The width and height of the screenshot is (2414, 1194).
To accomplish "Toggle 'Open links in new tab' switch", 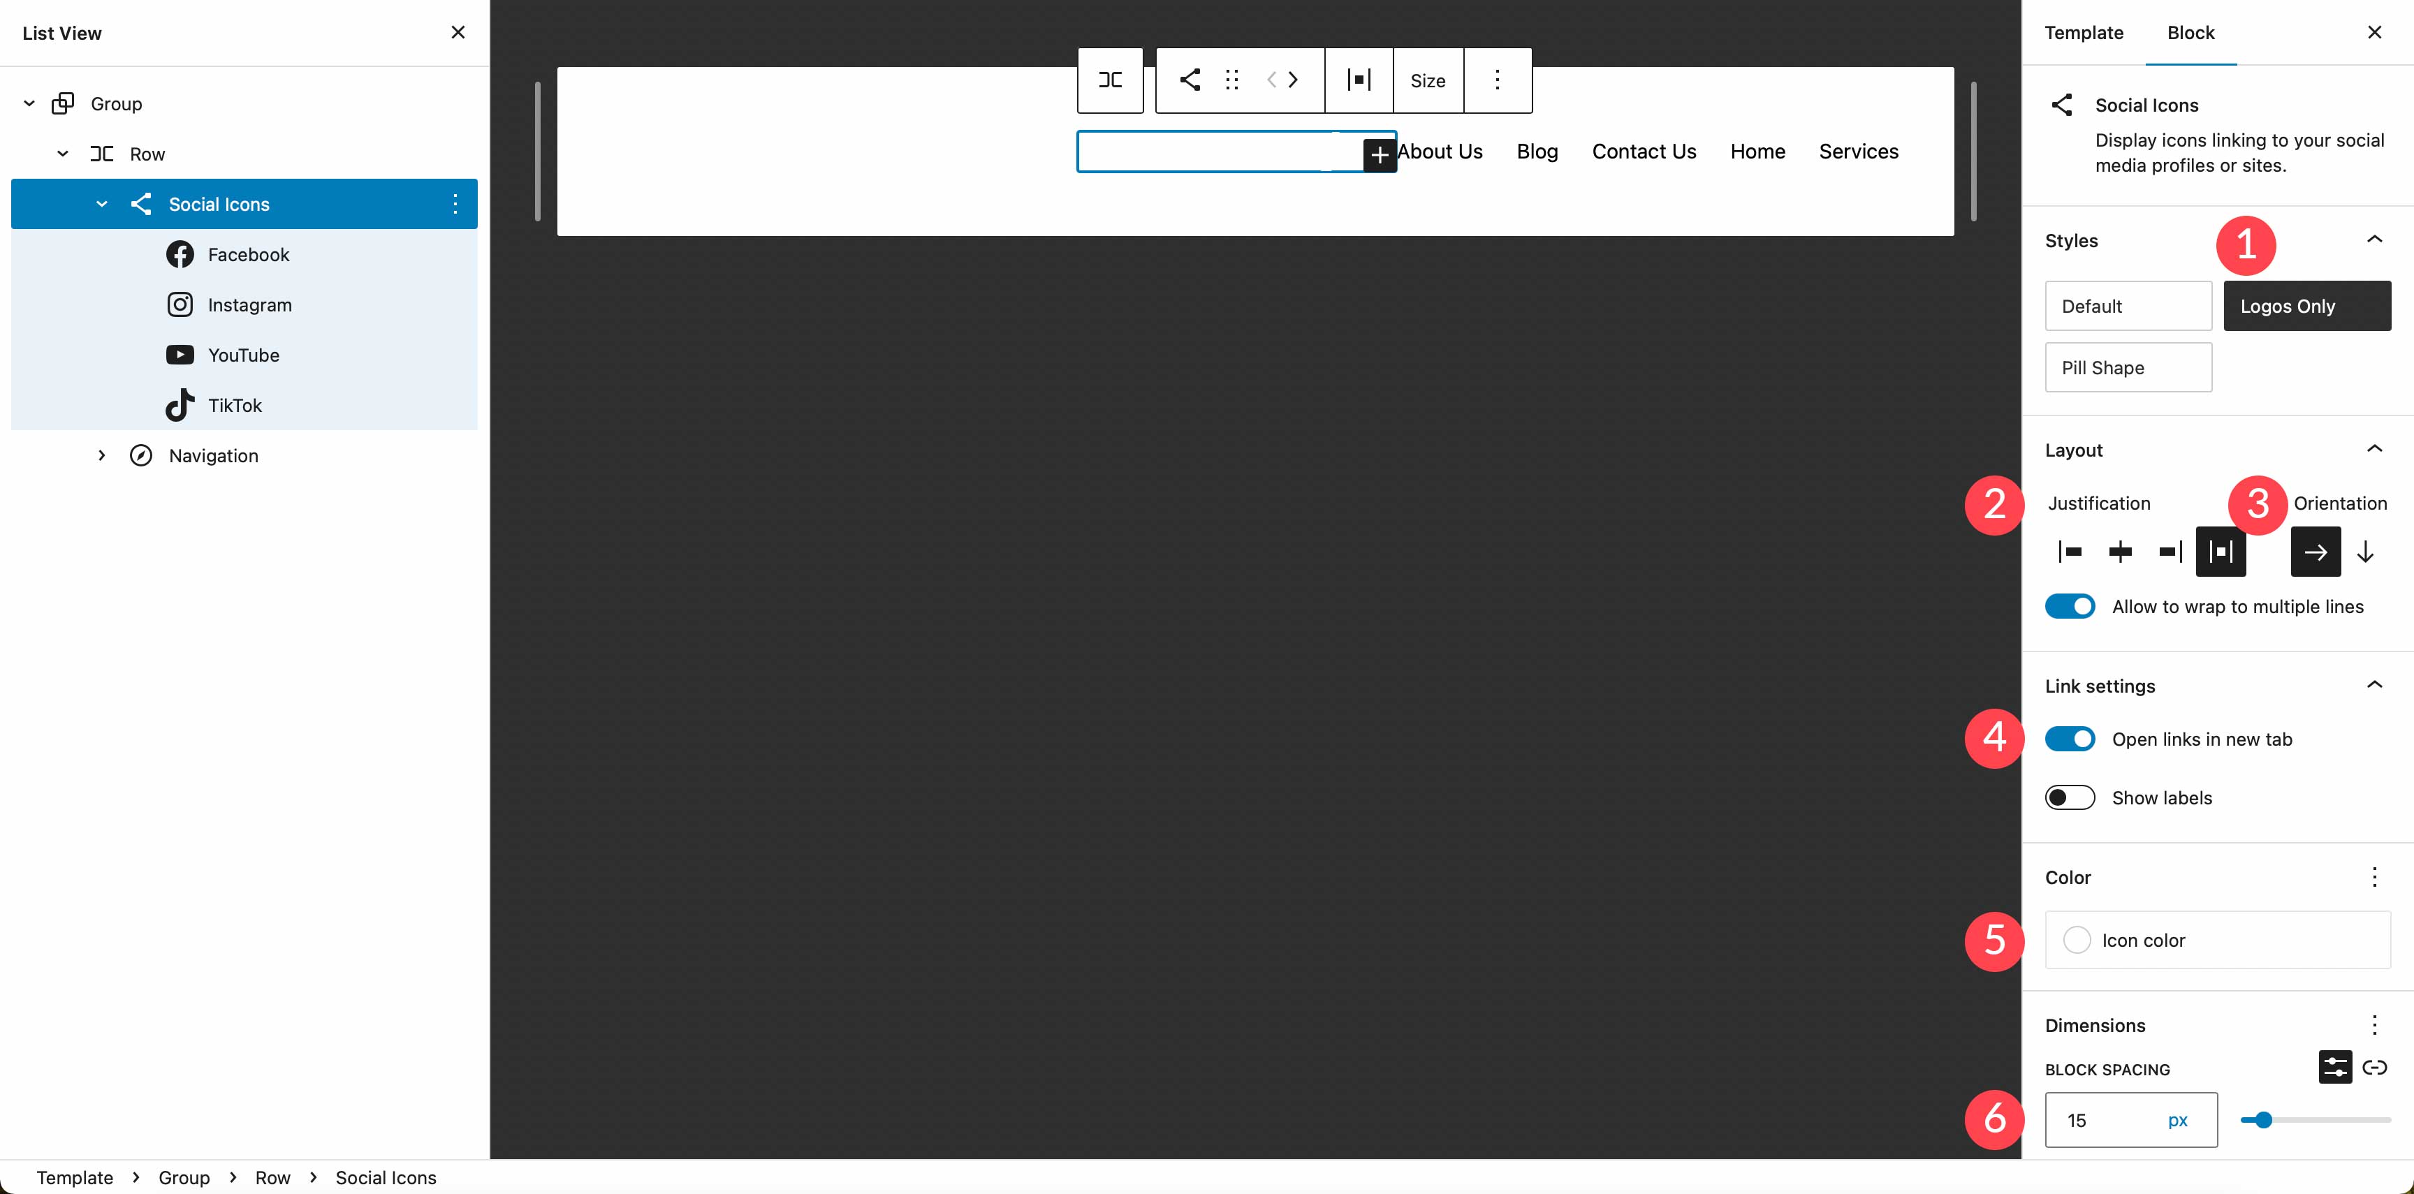I will point(2070,739).
